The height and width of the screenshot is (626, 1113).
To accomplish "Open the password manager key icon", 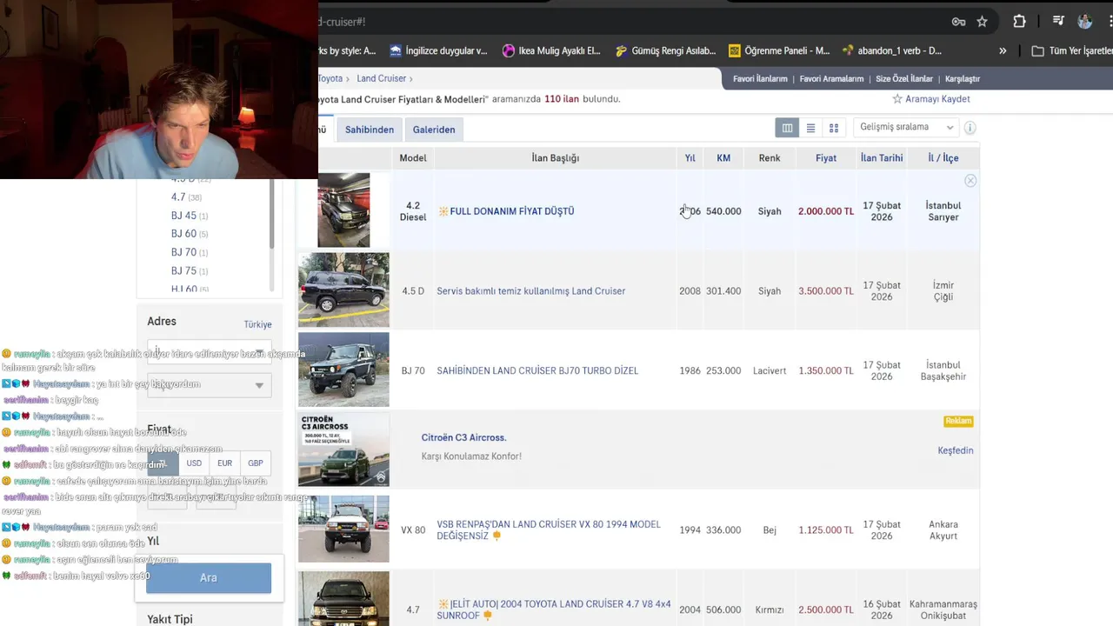I will (958, 22).
